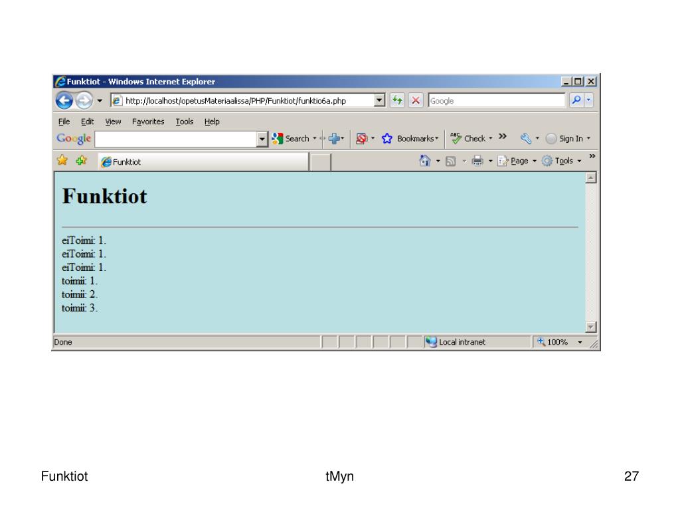Image resolution: width=680 pixels, height=510 pixels.
Task: Click the 100% zoom level button
Action: 553,342
